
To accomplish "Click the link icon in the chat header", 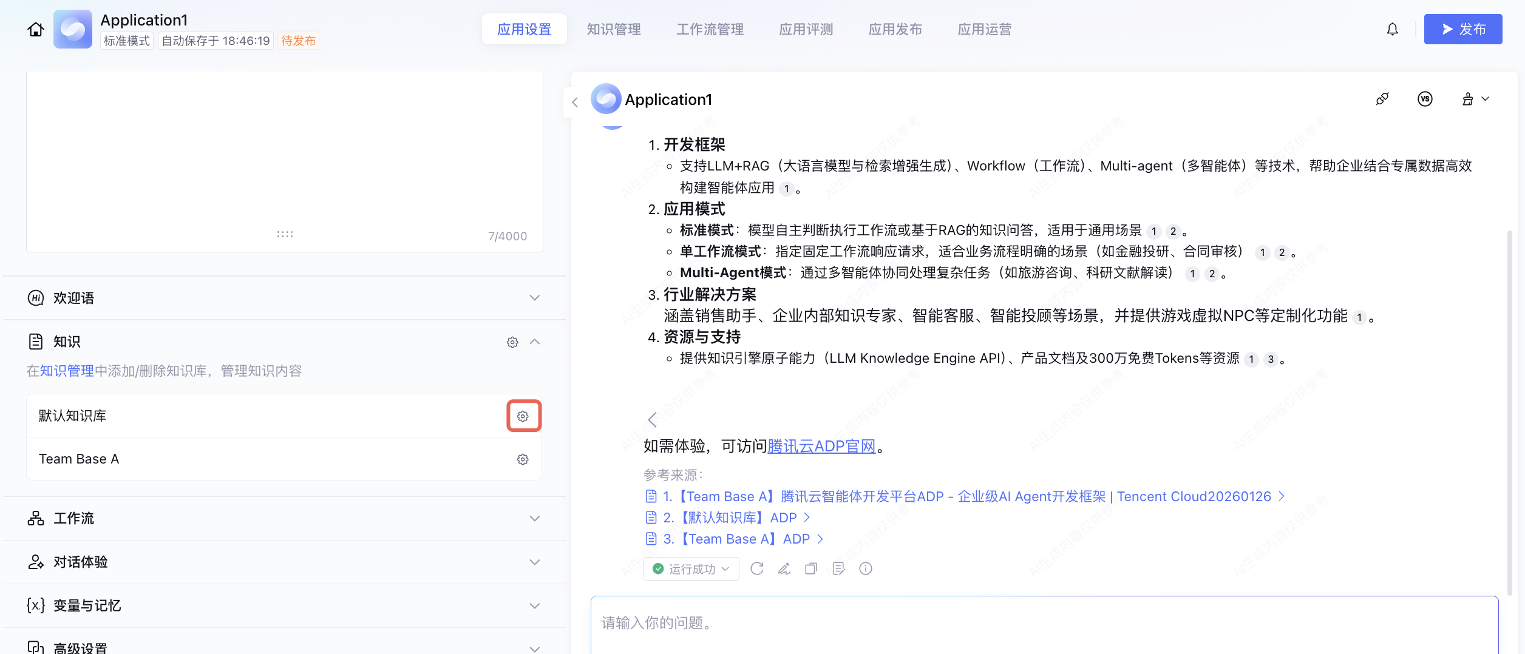I will click(x=1382, y=99).
